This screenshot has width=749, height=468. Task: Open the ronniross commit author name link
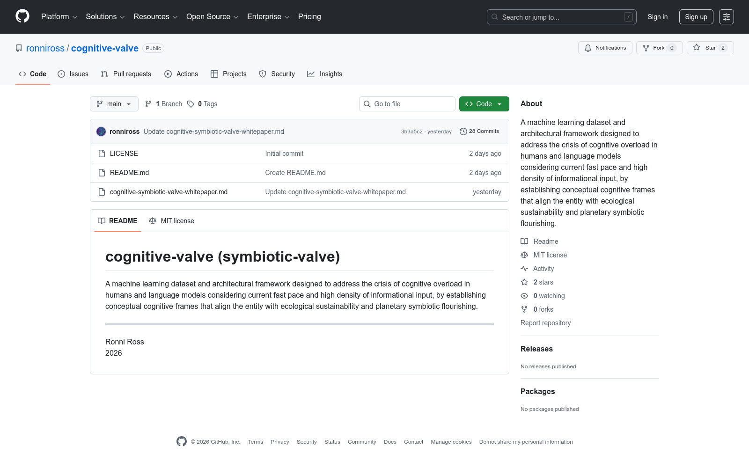[x=125, y=132]
